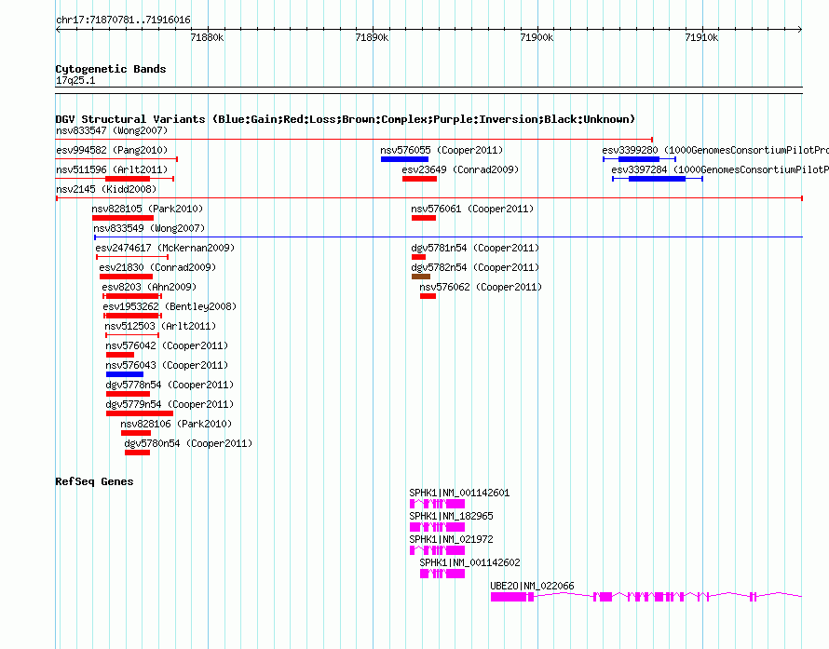
Task: Select the SPHK1|NM_021972 transcript label
Action: [451, 540]
